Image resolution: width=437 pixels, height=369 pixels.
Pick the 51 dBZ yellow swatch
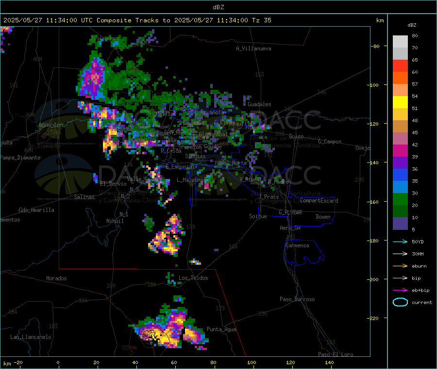click(400, 102)
